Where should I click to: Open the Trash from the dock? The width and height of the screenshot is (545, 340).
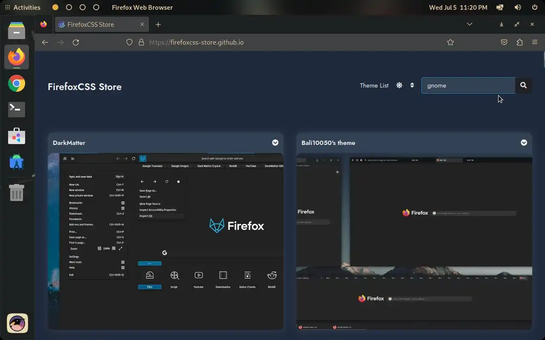point(17,193)
